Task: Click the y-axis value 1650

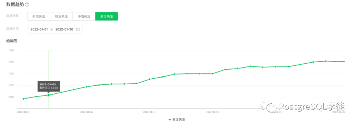Action: point(11,97)
